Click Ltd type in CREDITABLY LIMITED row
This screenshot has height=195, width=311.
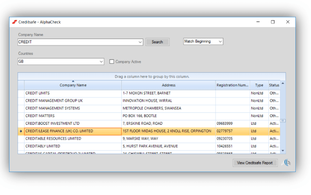(x=254, y=146)
